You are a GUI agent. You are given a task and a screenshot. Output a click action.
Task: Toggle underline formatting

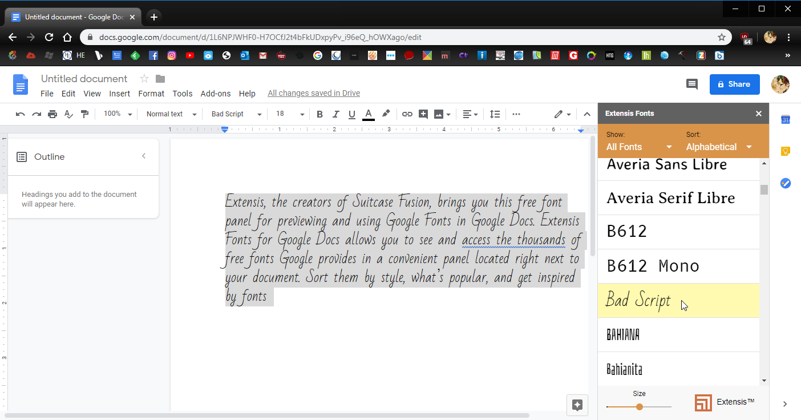[x=352, y=114]
